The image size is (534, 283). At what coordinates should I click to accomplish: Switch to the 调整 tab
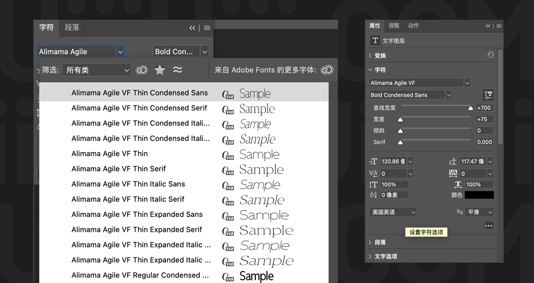click(394, 26)
